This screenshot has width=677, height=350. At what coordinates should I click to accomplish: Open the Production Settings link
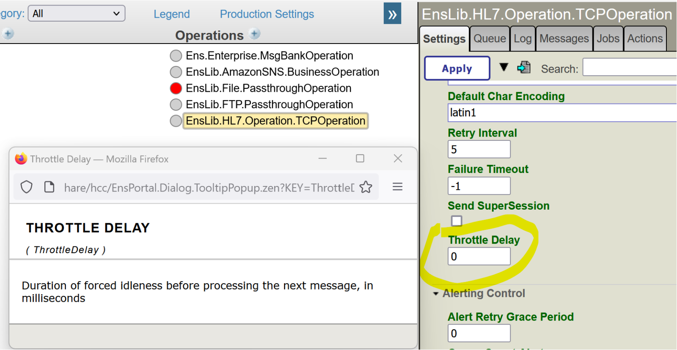[267, 14]
